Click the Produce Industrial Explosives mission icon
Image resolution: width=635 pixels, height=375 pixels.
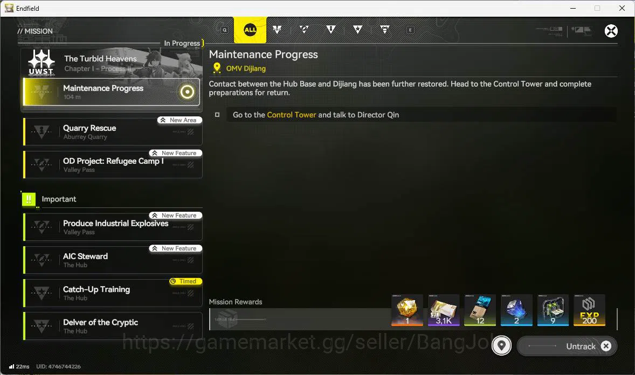[42, 227]
